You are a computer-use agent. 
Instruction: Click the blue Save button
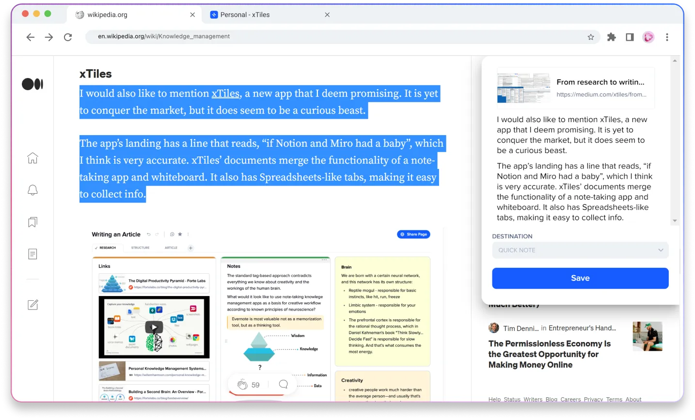[x=580, y=278]
